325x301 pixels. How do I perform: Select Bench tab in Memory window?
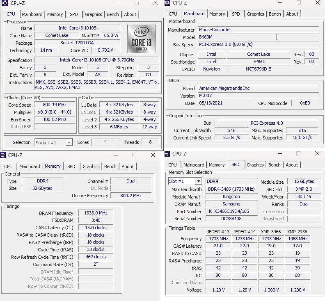click(110, 166)
